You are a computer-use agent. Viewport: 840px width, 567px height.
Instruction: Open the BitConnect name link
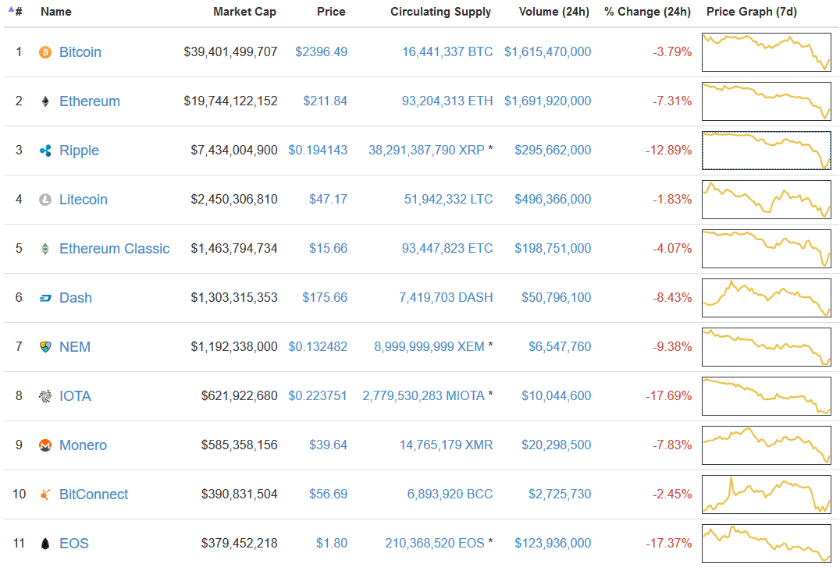pos(94,494)
